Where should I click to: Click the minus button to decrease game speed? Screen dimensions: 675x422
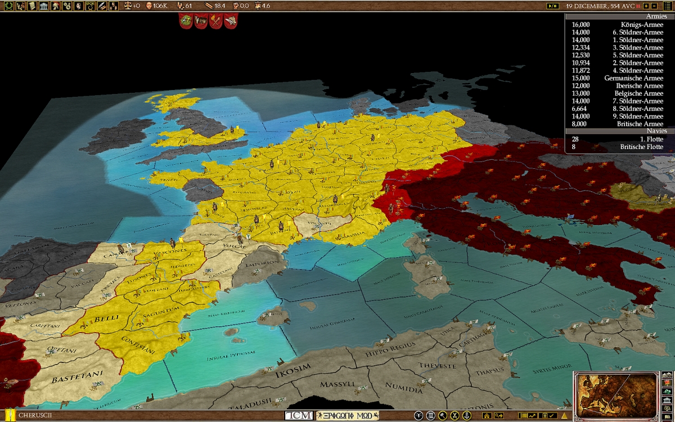654,6
